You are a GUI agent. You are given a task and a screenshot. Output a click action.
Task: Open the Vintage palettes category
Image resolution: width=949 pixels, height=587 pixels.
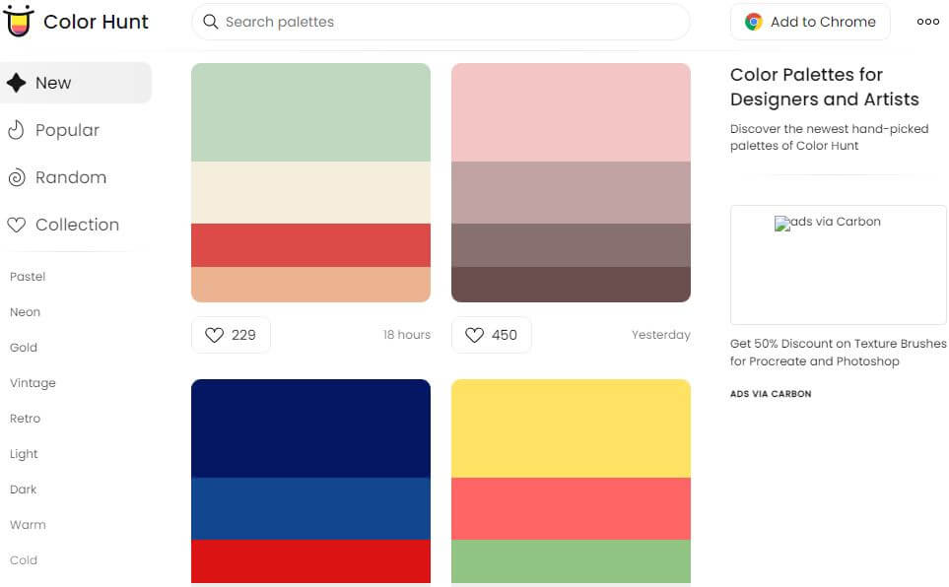click(33, 383)
